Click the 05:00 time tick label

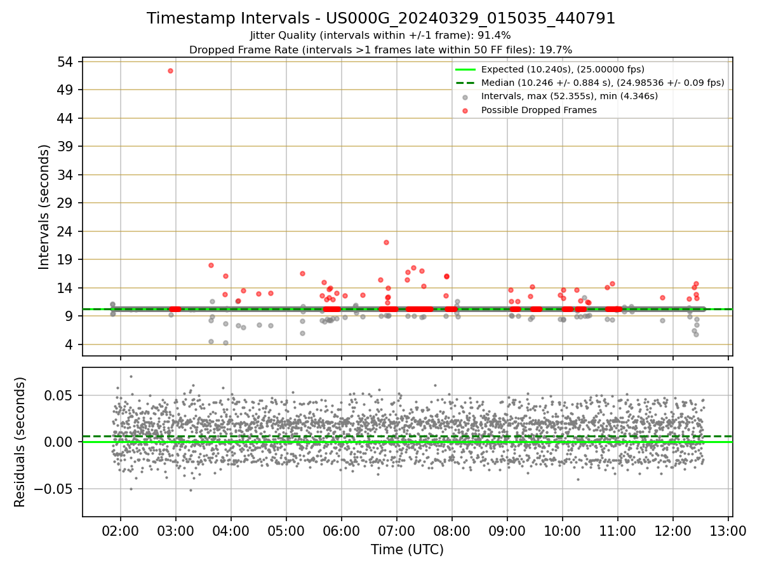click(286, 531)
